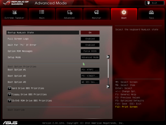Viewport: 166px width, 125px height.
Task: Click the scroll up arrow
Action: pos(108,57)
